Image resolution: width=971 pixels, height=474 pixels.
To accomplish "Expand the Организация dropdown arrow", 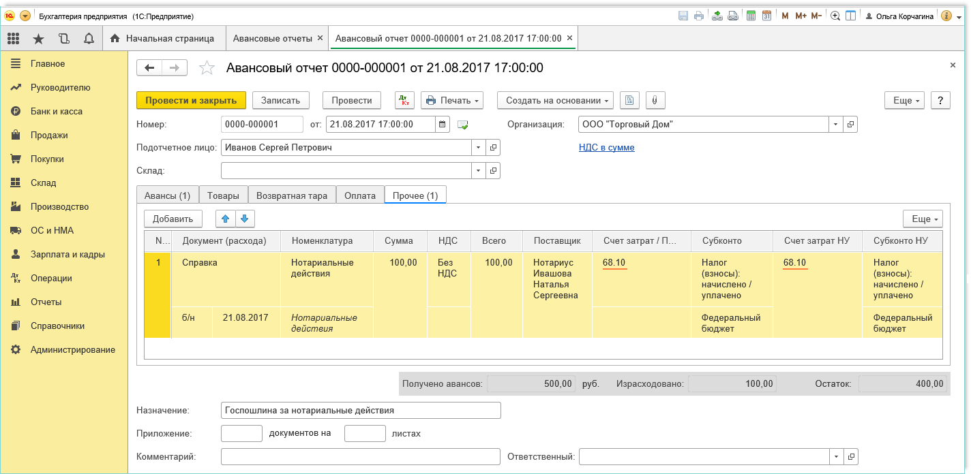I will (x=836, y=124).
